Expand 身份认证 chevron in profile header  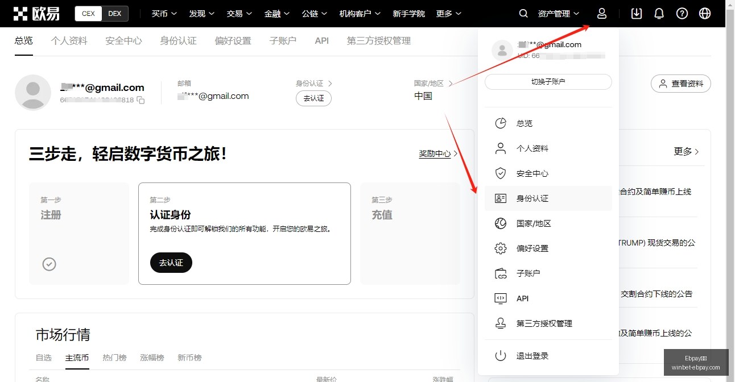click(x=330, y=84)
